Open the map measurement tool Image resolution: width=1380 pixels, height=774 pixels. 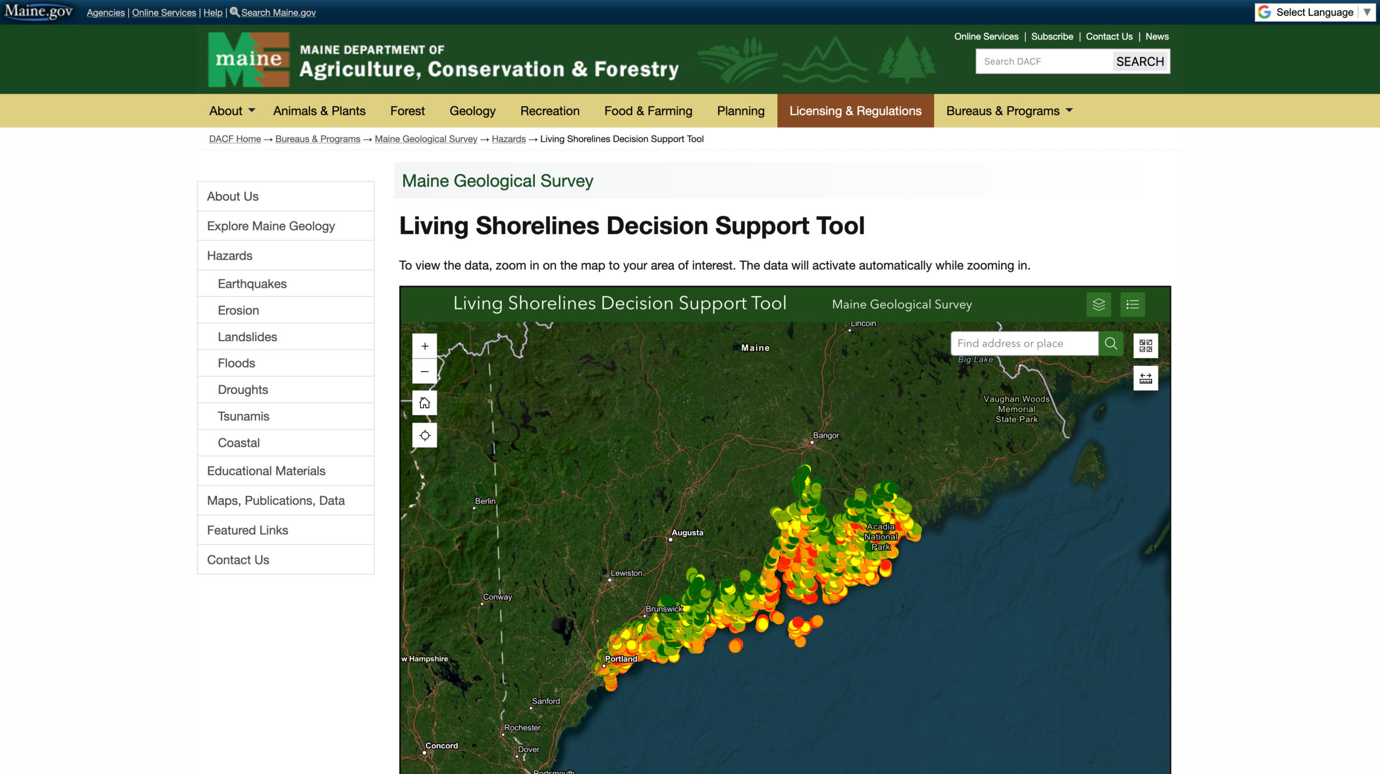point(1146,378)
